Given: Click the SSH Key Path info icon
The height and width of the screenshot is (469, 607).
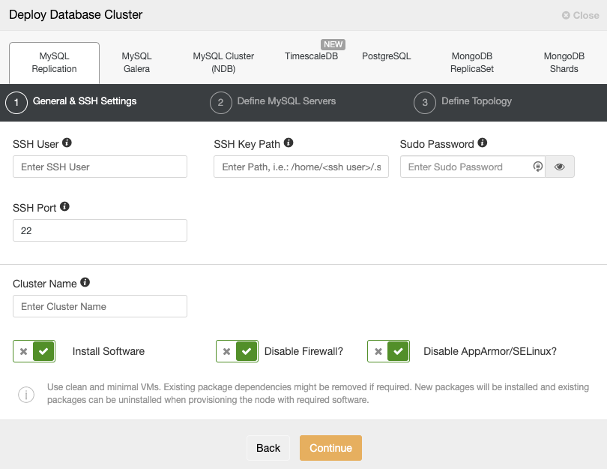Looking at the screenshot, I should pyautogui.click(x=289, y=143).
